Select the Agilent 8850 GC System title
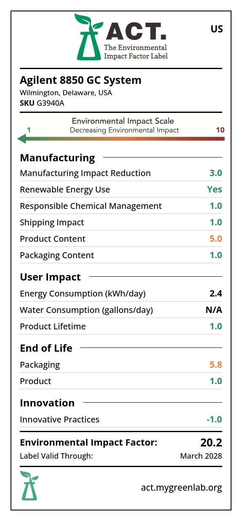Screen dimensions: 242x521 click(x=81, y=80)
